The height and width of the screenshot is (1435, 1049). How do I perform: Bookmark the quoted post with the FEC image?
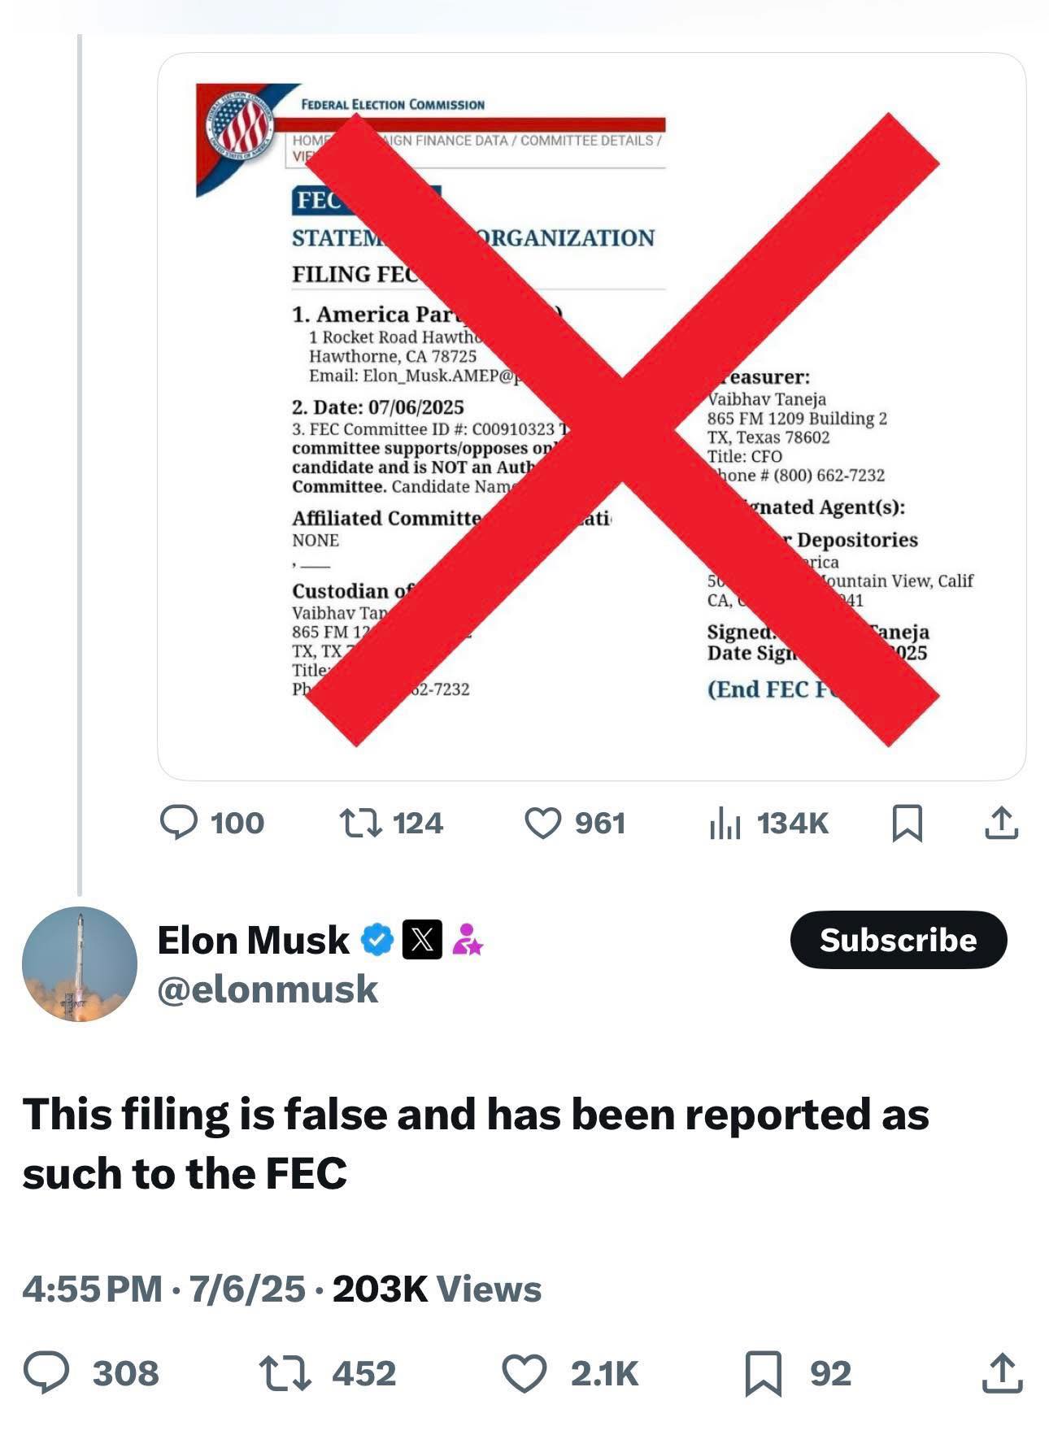(x=907, y=823)
